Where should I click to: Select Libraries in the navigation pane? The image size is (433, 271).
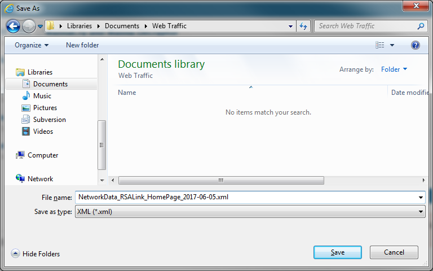coord(40,72)
